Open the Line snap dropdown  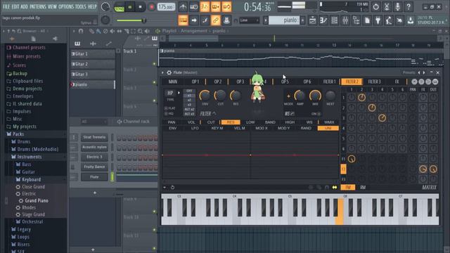(249, 20)
